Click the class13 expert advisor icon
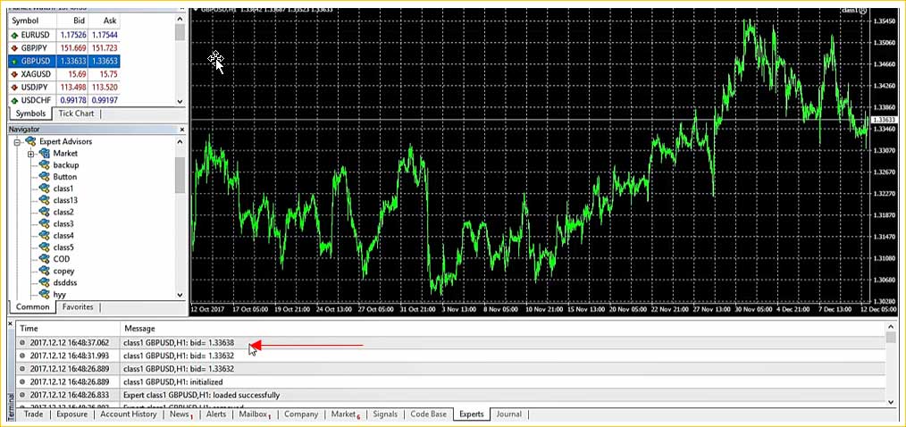This screenshot has width=906, height=427. pyautogui.click(x=45, y=200)
